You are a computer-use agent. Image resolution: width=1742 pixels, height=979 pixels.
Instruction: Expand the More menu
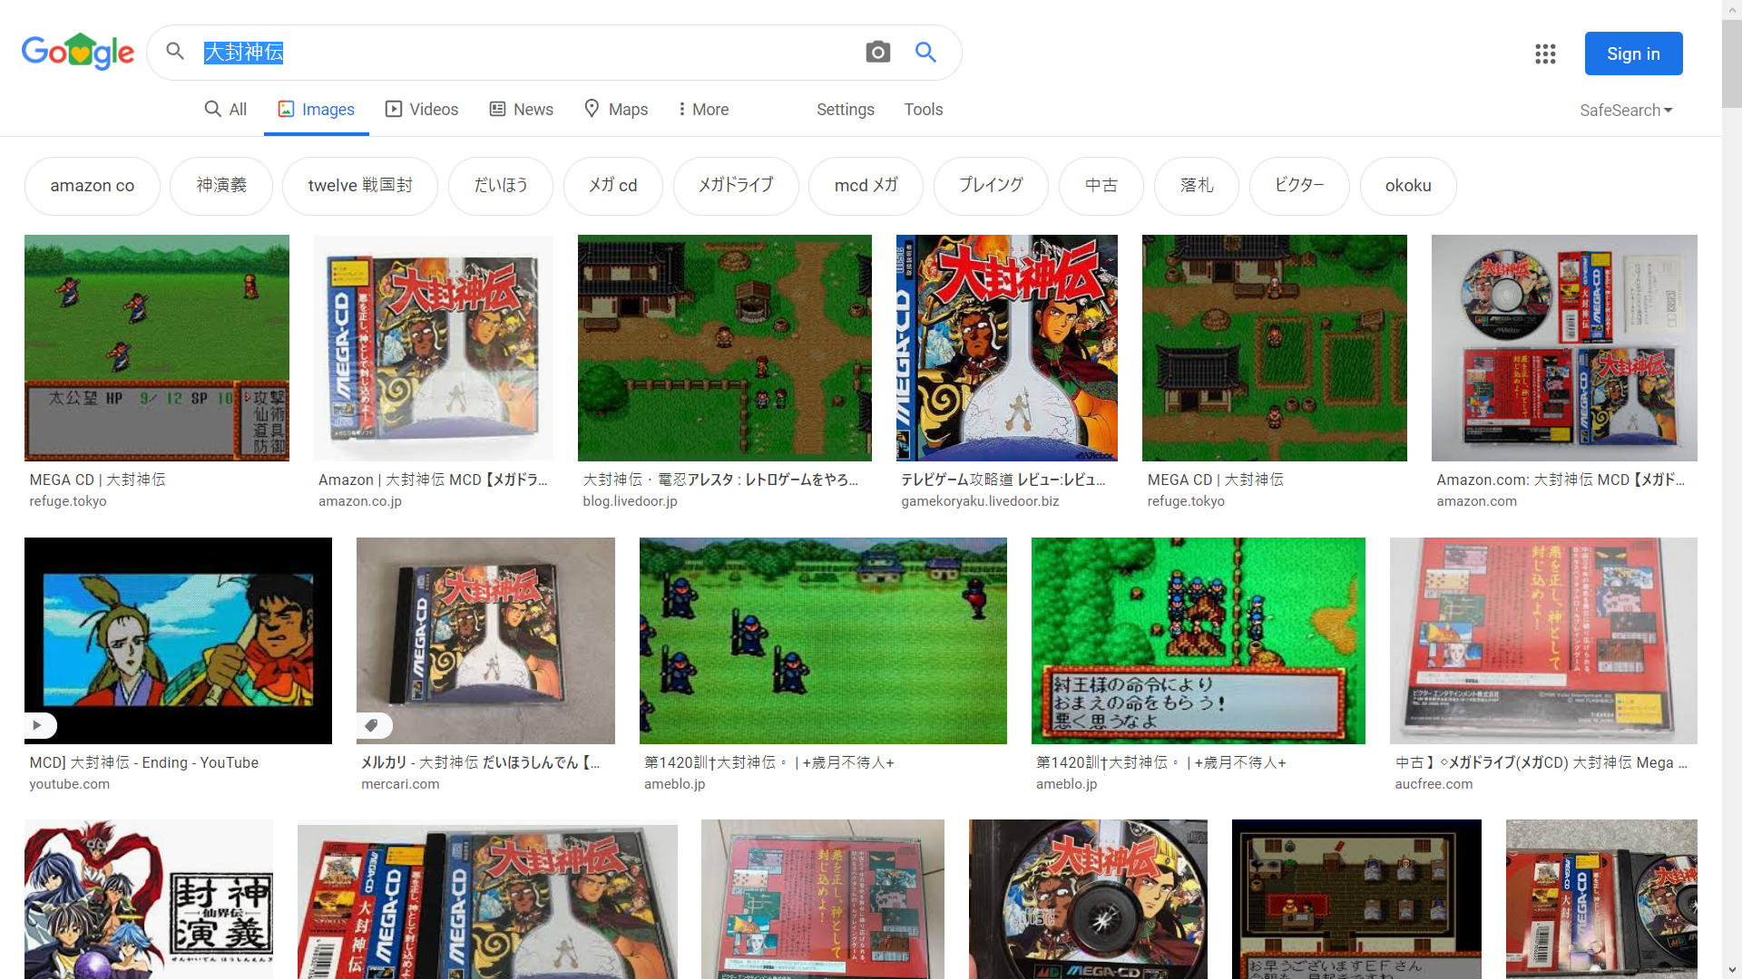point(703,110)
